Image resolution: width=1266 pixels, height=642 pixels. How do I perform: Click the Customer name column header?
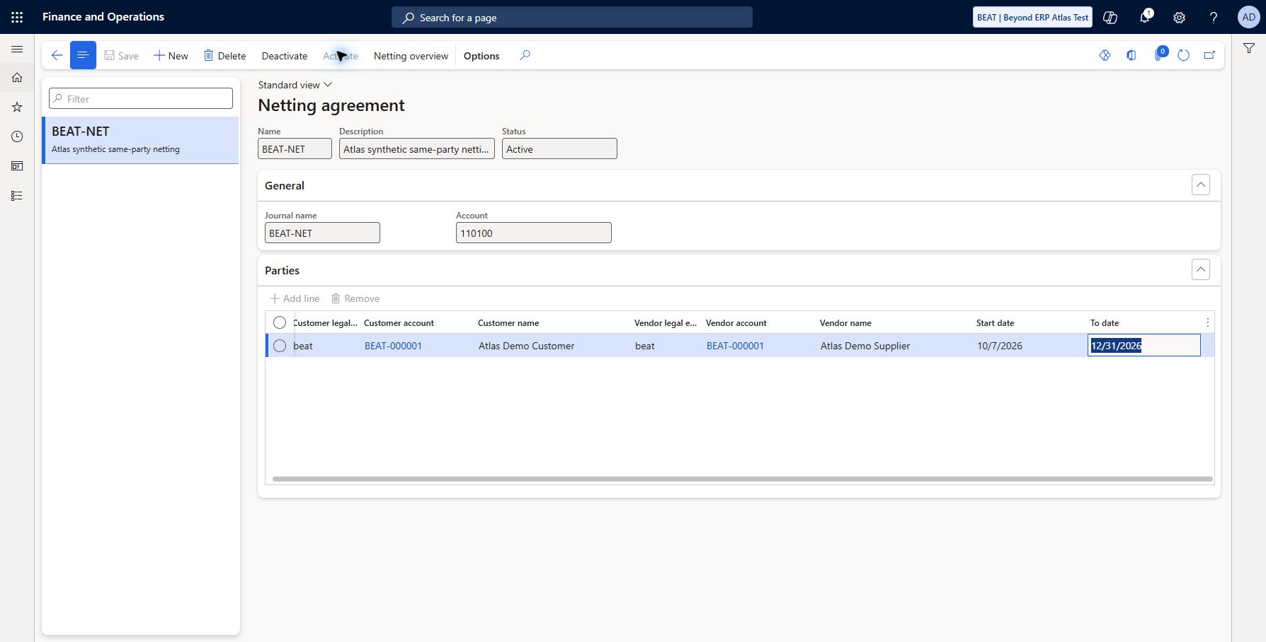(x=508, y=323)
